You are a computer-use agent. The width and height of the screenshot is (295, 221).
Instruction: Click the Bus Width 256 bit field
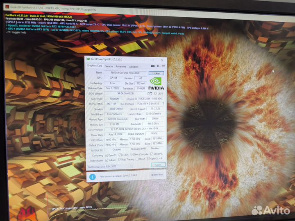(x=155, y=119)
